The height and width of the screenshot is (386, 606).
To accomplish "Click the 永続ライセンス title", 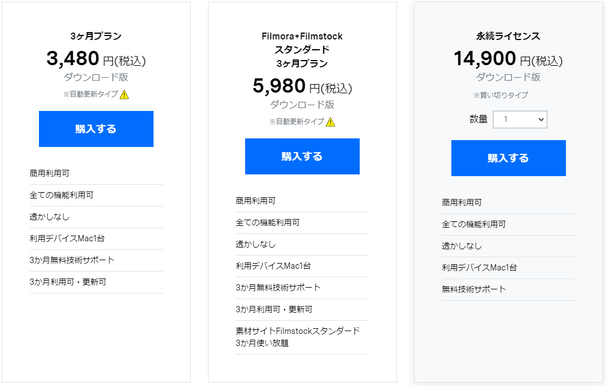I will tap(508, 36).
